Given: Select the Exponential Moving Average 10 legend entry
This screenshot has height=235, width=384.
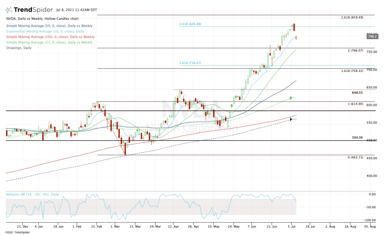Looking at the screenshot, I should tap(45, 31).
